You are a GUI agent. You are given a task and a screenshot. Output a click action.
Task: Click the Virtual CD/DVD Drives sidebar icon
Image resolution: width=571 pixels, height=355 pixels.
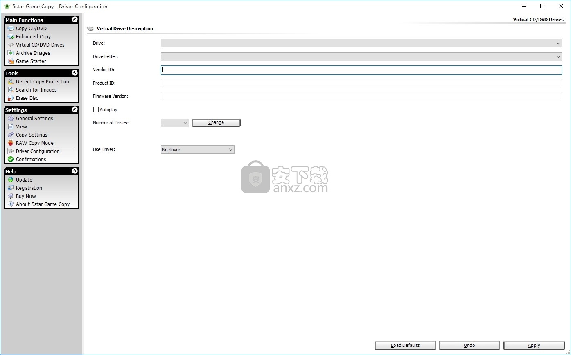coord(11,45)
